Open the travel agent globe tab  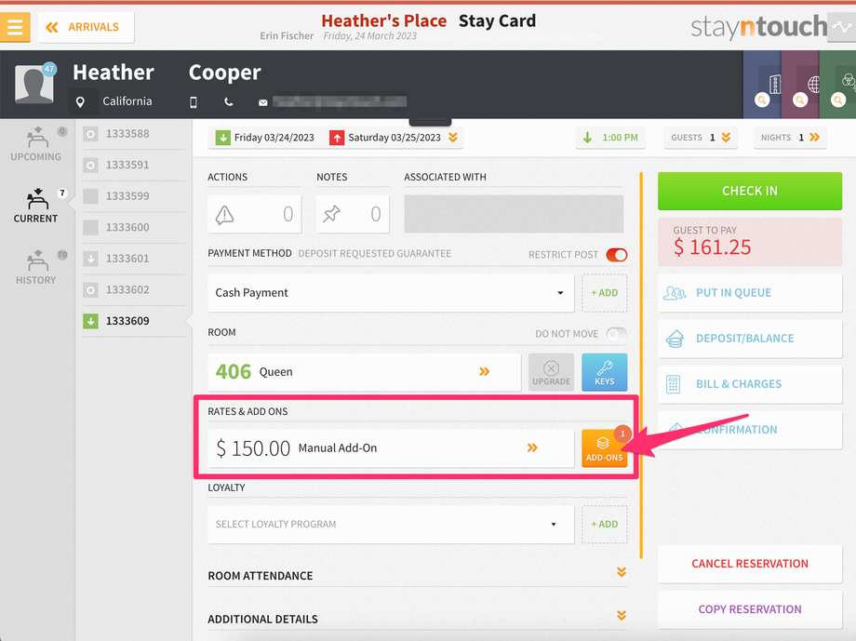800,85
